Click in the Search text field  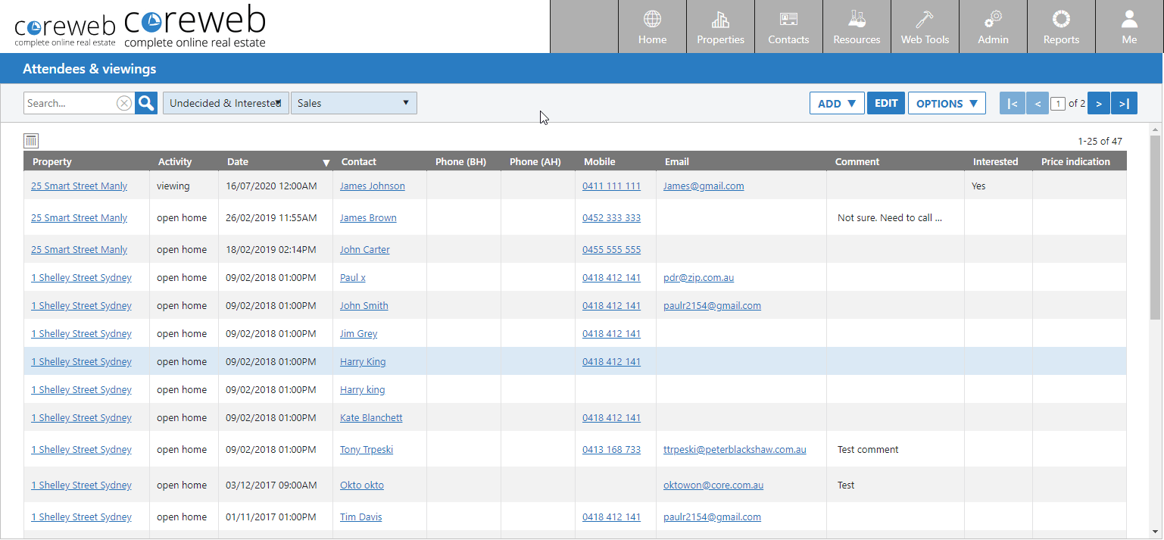click(x=70, y=104)
